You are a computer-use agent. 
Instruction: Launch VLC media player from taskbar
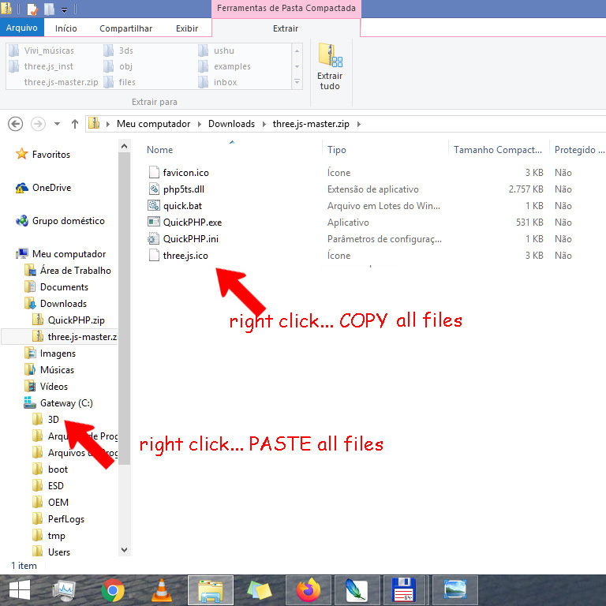click(161, 590)
